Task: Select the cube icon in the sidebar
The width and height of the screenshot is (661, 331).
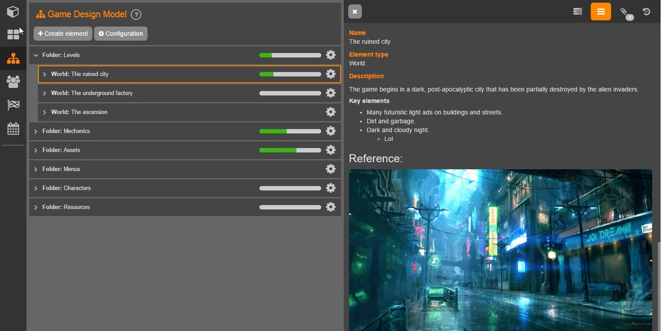Action: click(x=13, y=11)
